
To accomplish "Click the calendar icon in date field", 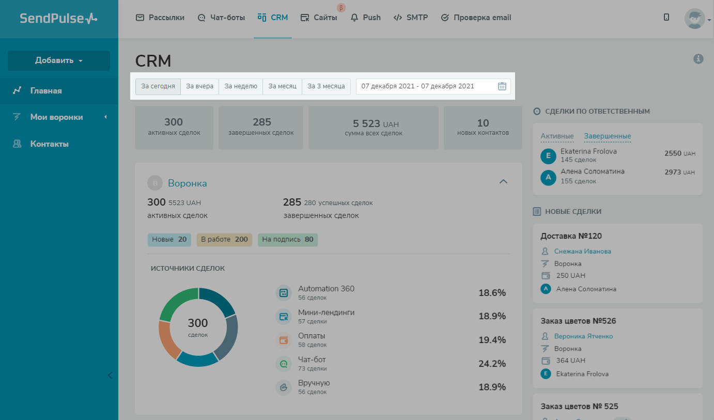I will [502, 86].
